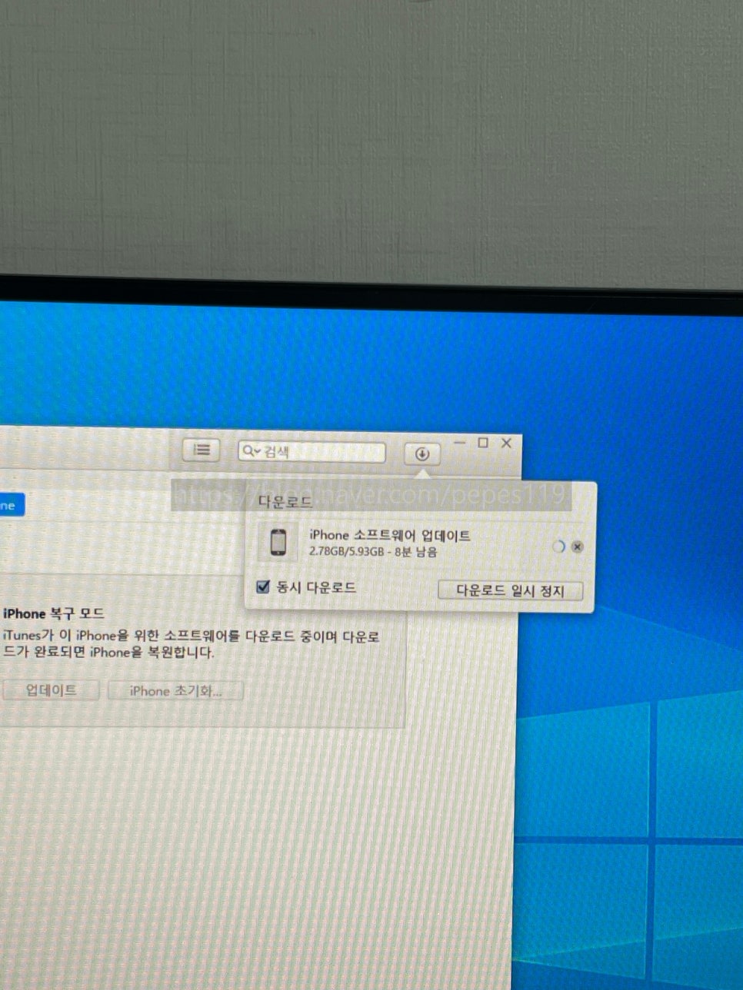The image size is (743, 990).
Task: Focus the 검색 search field
Action: [x=312, y=452]
